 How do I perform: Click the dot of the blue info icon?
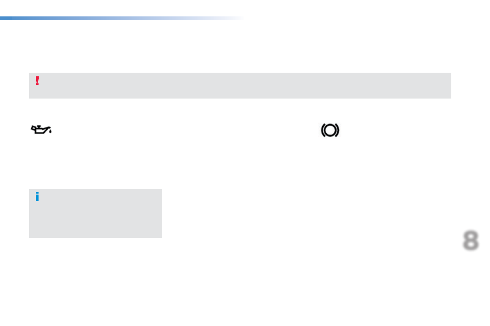tap(37, 193)
